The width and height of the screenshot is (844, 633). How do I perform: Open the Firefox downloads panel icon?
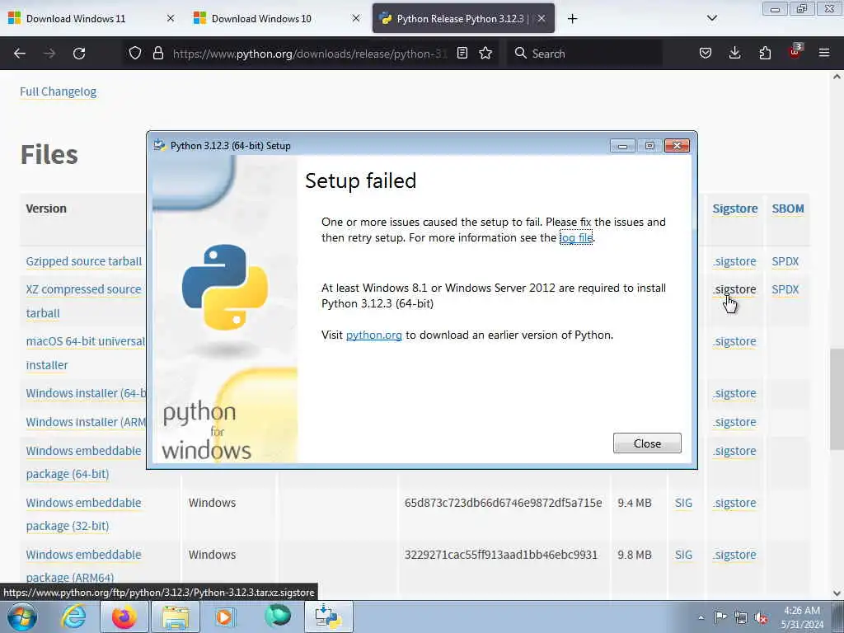point(734,53)
